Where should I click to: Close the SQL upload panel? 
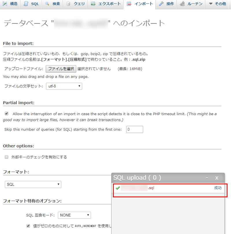coord(217,178)
